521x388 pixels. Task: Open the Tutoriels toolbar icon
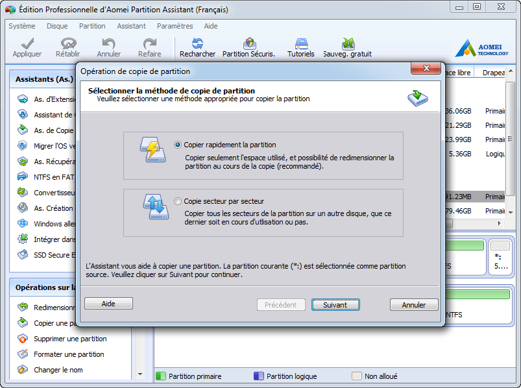(x=300, y=42)
